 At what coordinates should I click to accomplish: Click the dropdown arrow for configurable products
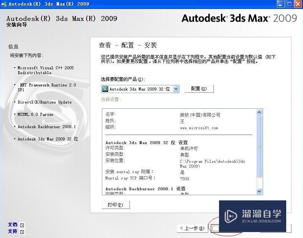tap(175, 89)
